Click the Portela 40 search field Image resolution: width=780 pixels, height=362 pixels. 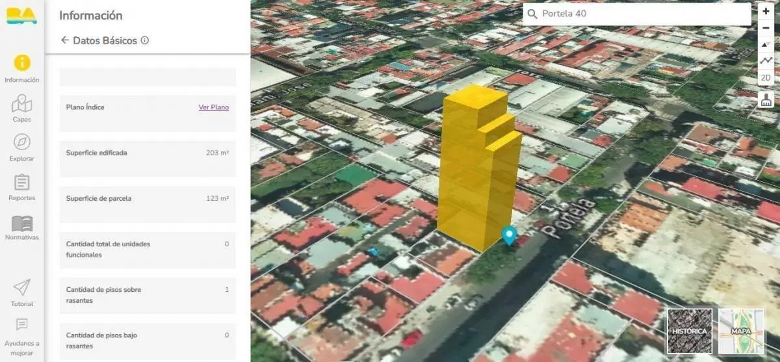click(x=637, y=14)
